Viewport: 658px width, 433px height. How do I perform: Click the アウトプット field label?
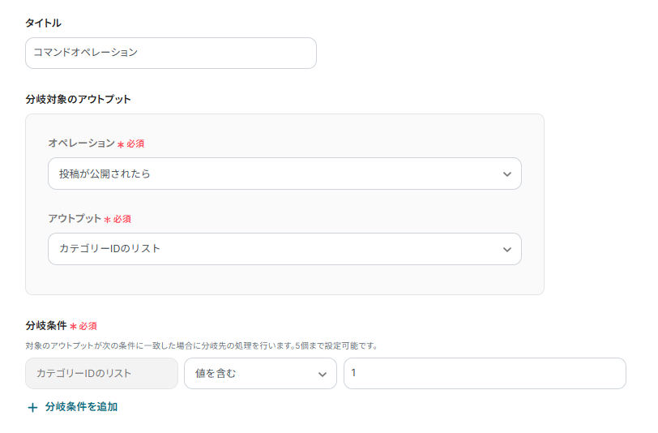pyautogui.click(x=75, y=219)
